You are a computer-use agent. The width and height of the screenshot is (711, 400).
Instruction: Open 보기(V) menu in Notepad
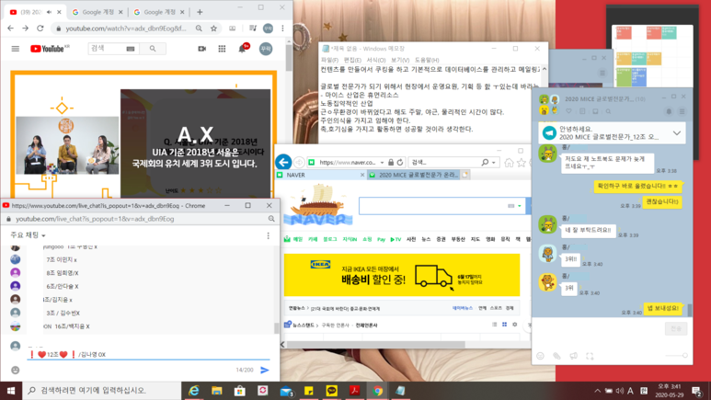tap(400, 60)
